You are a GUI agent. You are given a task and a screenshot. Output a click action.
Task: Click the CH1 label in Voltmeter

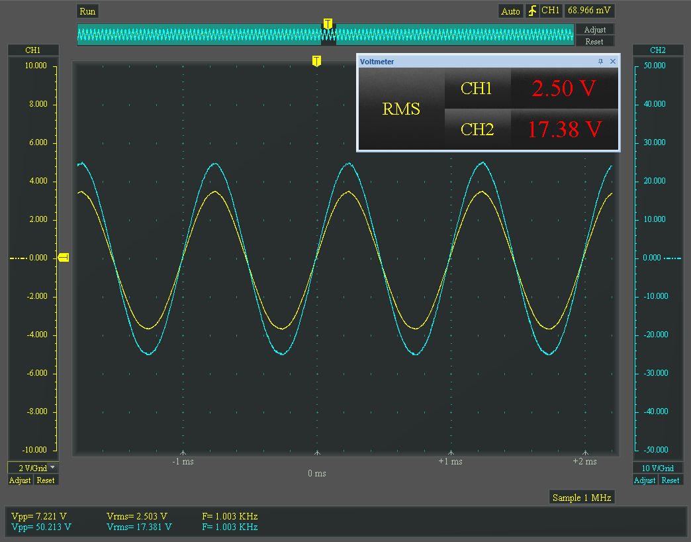tap(477, 89)
